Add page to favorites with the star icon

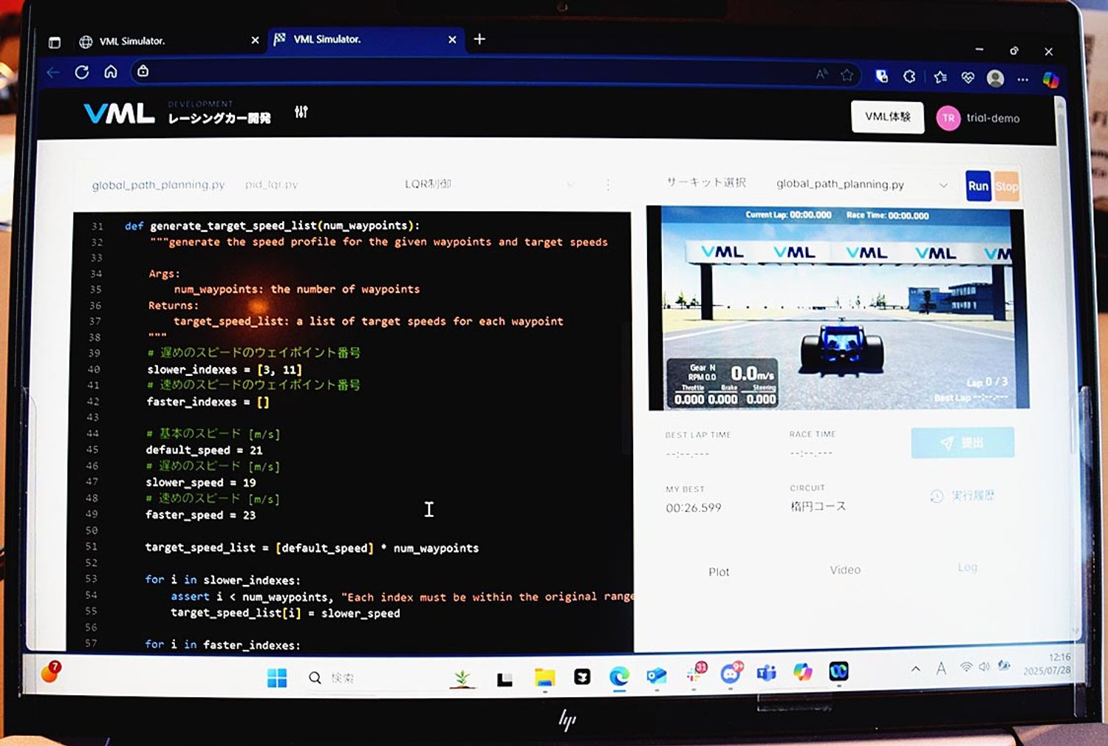tap(847, 75)
